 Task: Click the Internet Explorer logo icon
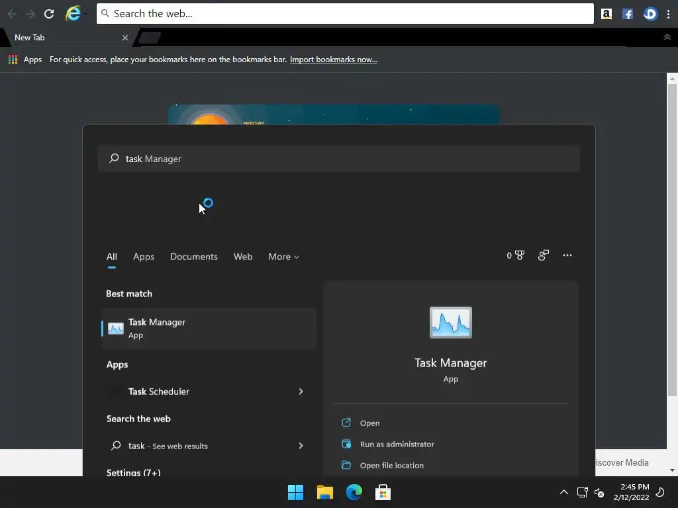[x=73, y=14]
